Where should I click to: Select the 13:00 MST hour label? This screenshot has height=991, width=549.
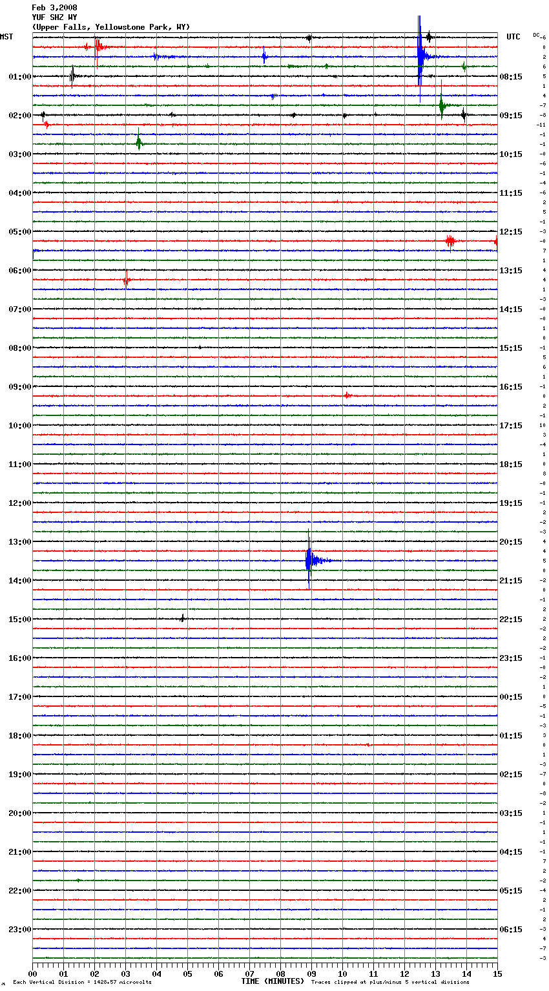(x=20, y=542)
